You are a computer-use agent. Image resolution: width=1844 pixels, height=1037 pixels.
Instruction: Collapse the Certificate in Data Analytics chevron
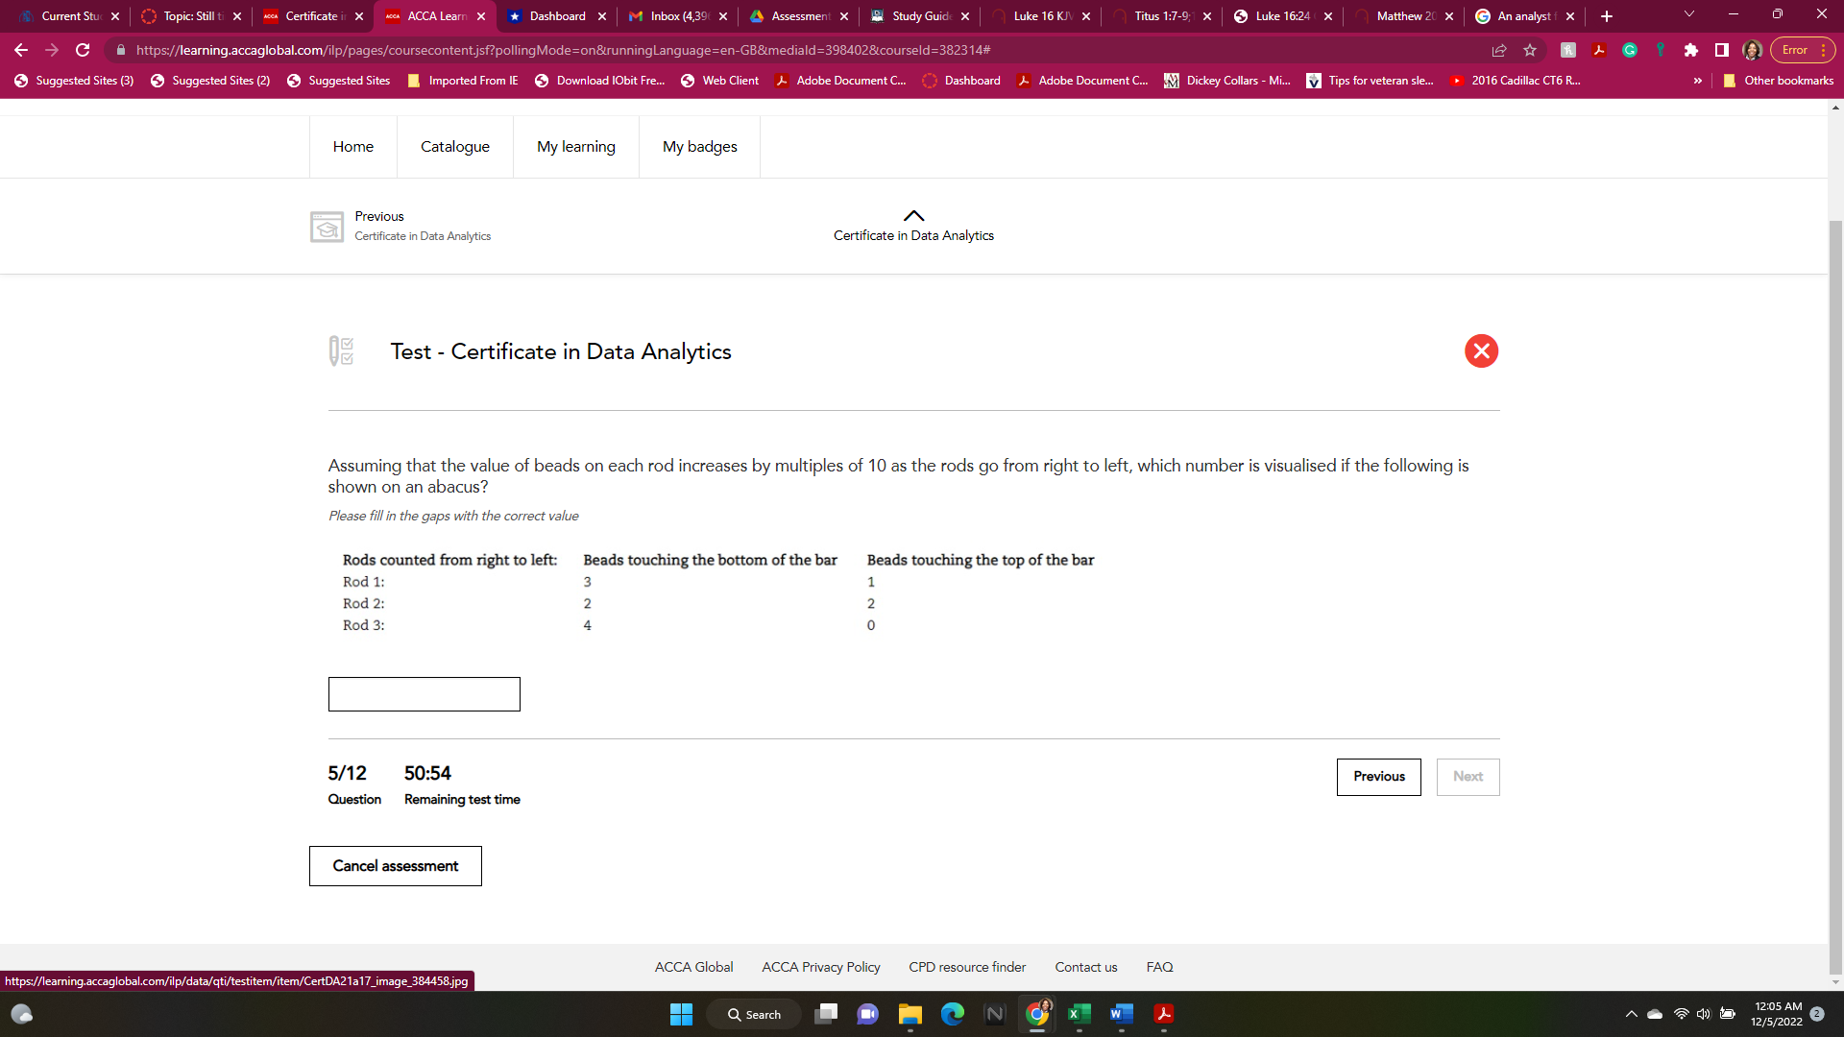click(913, 215)
